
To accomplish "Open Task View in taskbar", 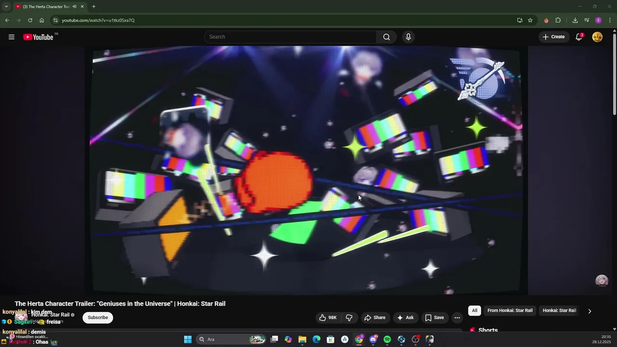I will tap(274, 339).
